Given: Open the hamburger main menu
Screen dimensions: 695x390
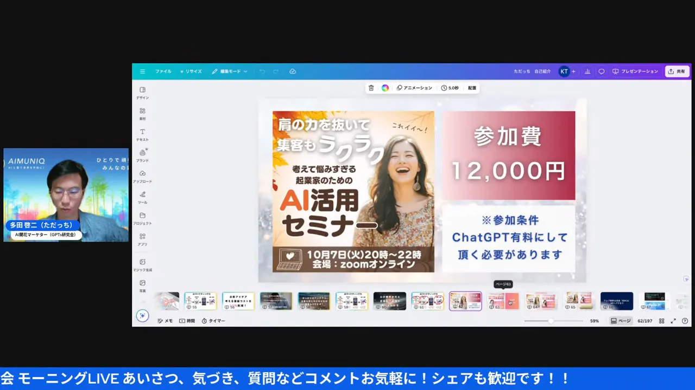Looking at the screenshot, I should pyautogui.click(x=142, y=71).
